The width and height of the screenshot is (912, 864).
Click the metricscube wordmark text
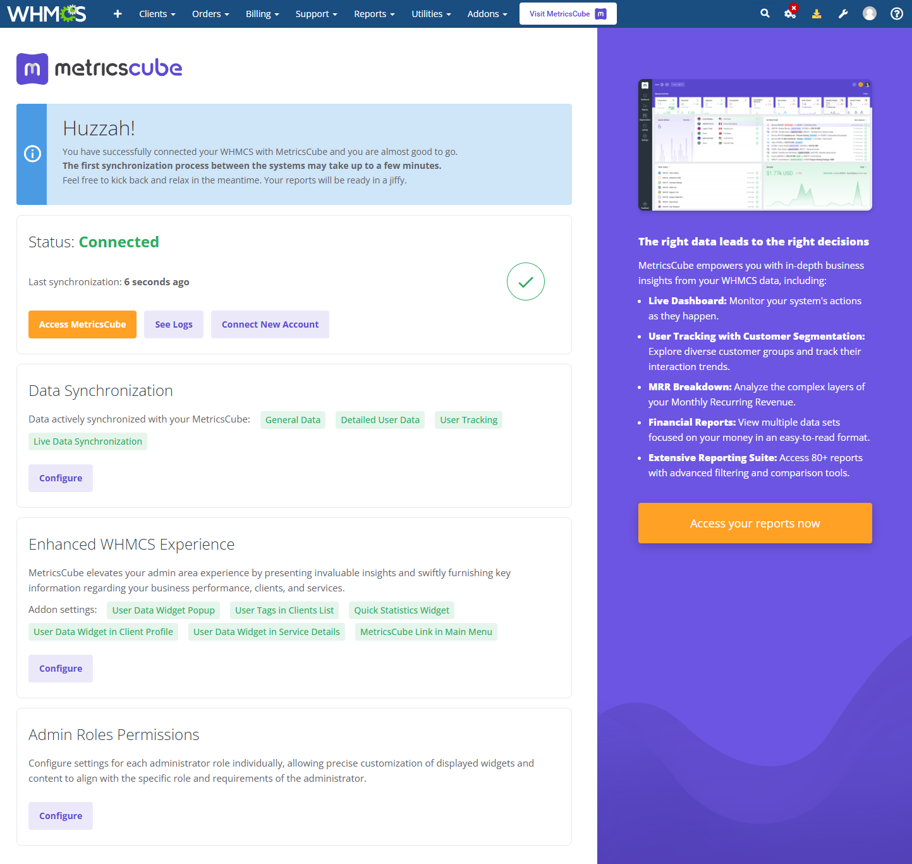(119, 68)
